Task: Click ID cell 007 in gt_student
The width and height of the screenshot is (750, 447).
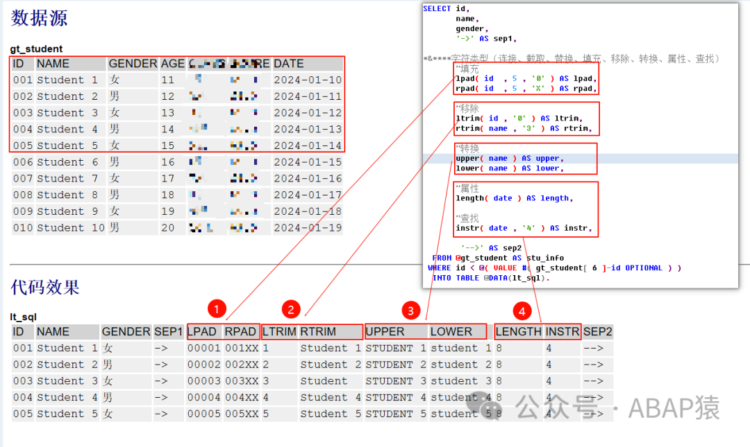Action: point(23,178)
